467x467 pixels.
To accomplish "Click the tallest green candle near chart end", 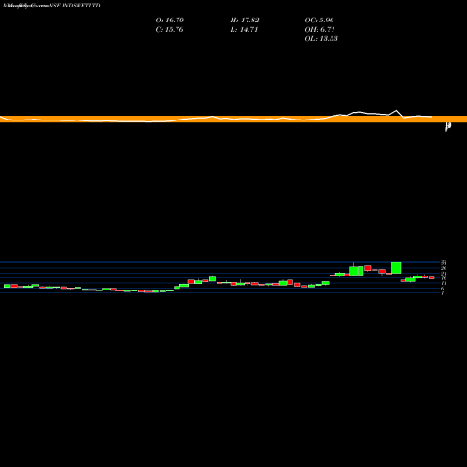I will click(x=396, y=268).
